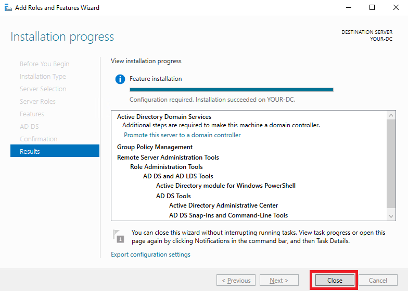Click the results list scroll down arrow
Screen dimensions: 408x291
click(x=391, y=216)
